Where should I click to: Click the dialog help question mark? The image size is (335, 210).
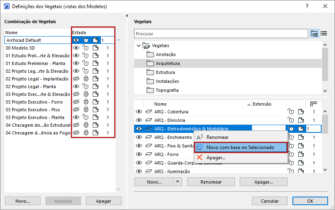click(x=307, y=6)
